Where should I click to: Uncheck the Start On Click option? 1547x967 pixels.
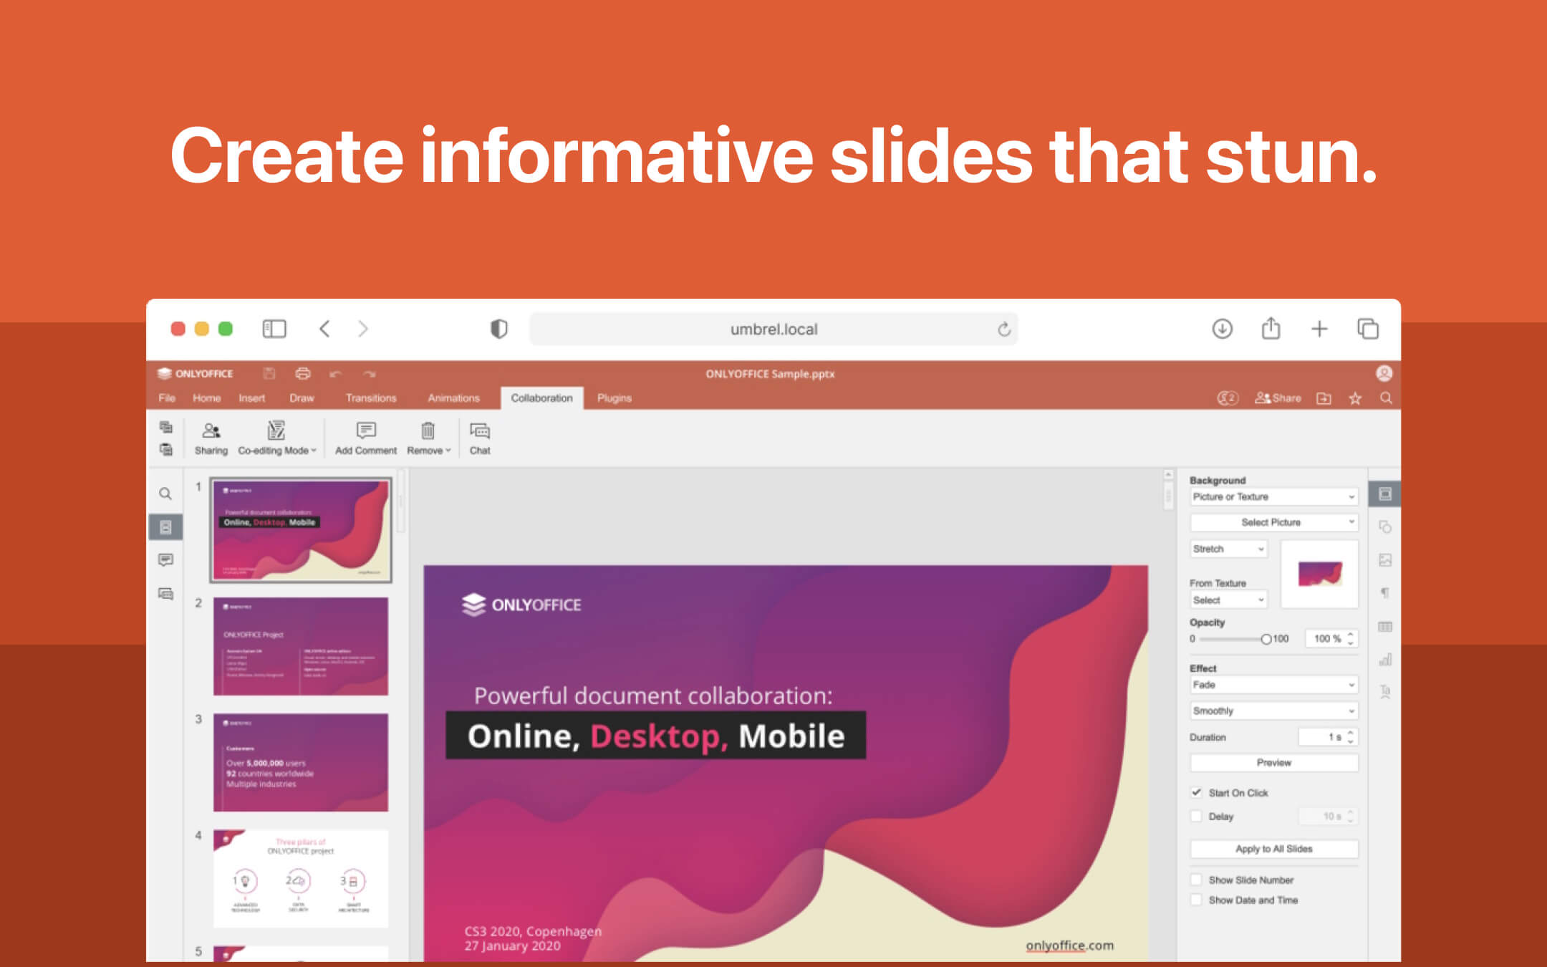[1196, 792]
